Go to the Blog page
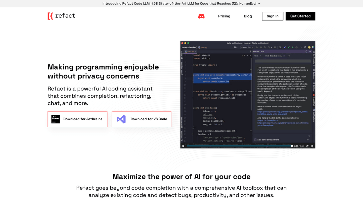The image size is (363, 204). pyautogui.click(x=248, y=16)
